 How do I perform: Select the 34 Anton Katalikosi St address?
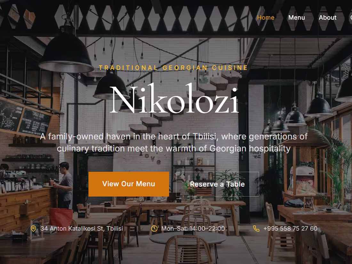pyautogui.click(x=82, y=229)
